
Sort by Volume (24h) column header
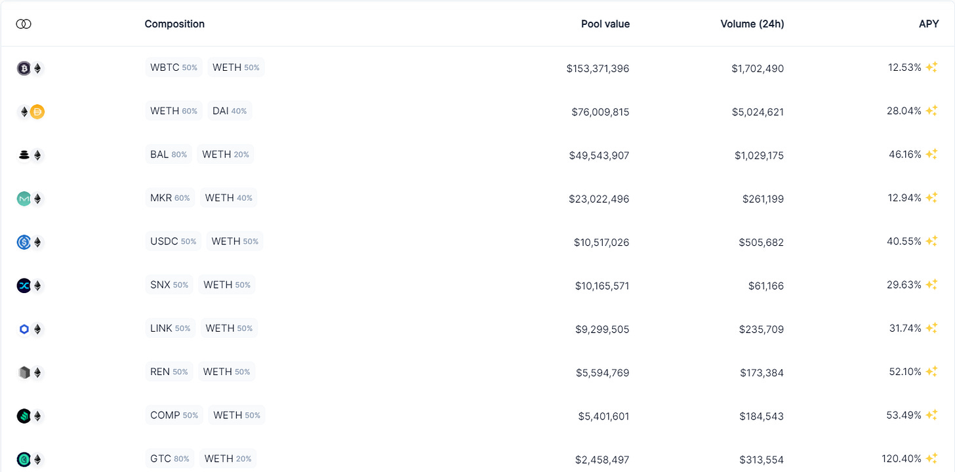coord(752,24)
